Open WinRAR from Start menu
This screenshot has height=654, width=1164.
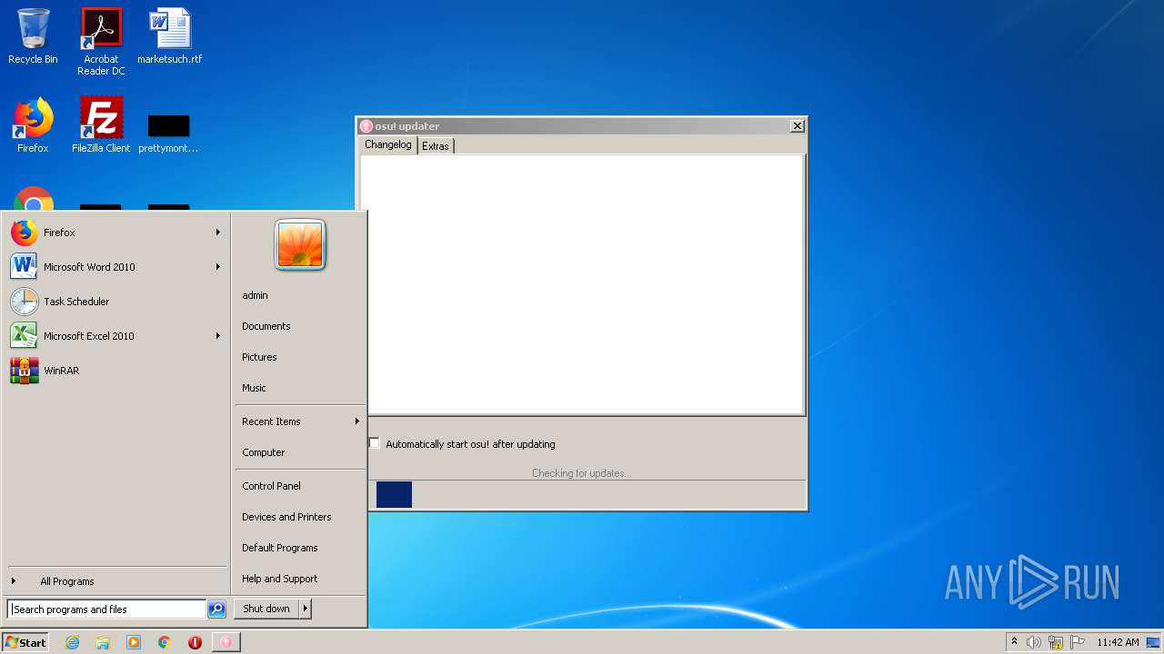point(116,371)
